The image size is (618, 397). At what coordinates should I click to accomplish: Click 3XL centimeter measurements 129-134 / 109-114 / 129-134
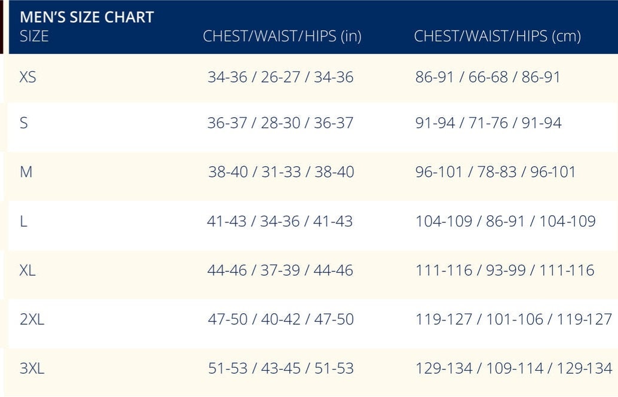click(x=514, y=368)
